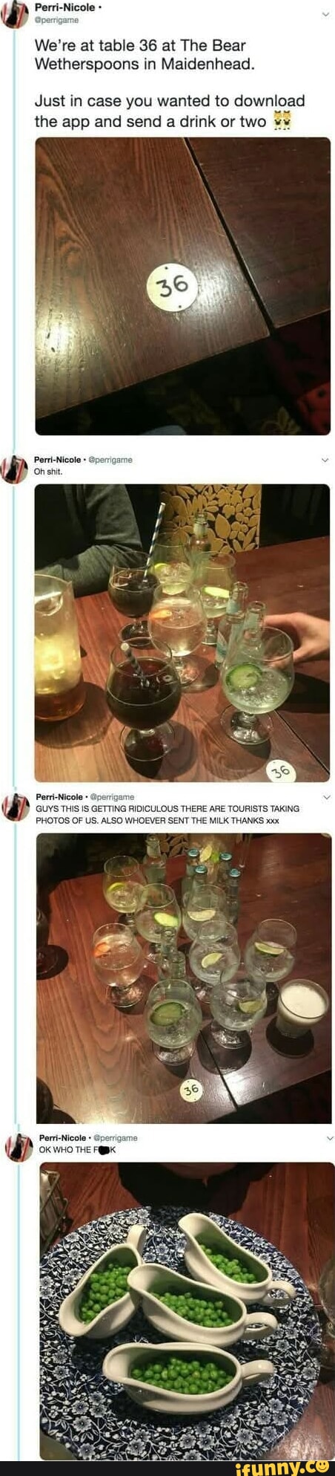Open @perrigame handle on the last tweet
This screenshot has width=335, height=1476.
[x=115, y=1137]
